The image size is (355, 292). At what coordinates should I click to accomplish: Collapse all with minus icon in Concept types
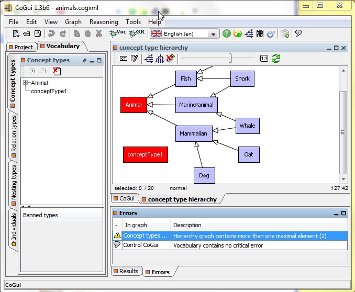point(43,71)
